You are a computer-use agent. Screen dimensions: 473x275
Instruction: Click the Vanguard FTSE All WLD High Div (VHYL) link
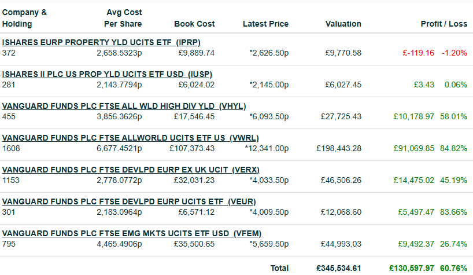pos(124,106)
